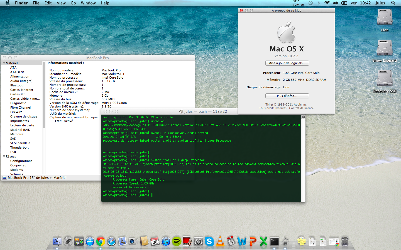Open the Trash in the Dock
The image size is (401, 250).
tap(345, 241)
